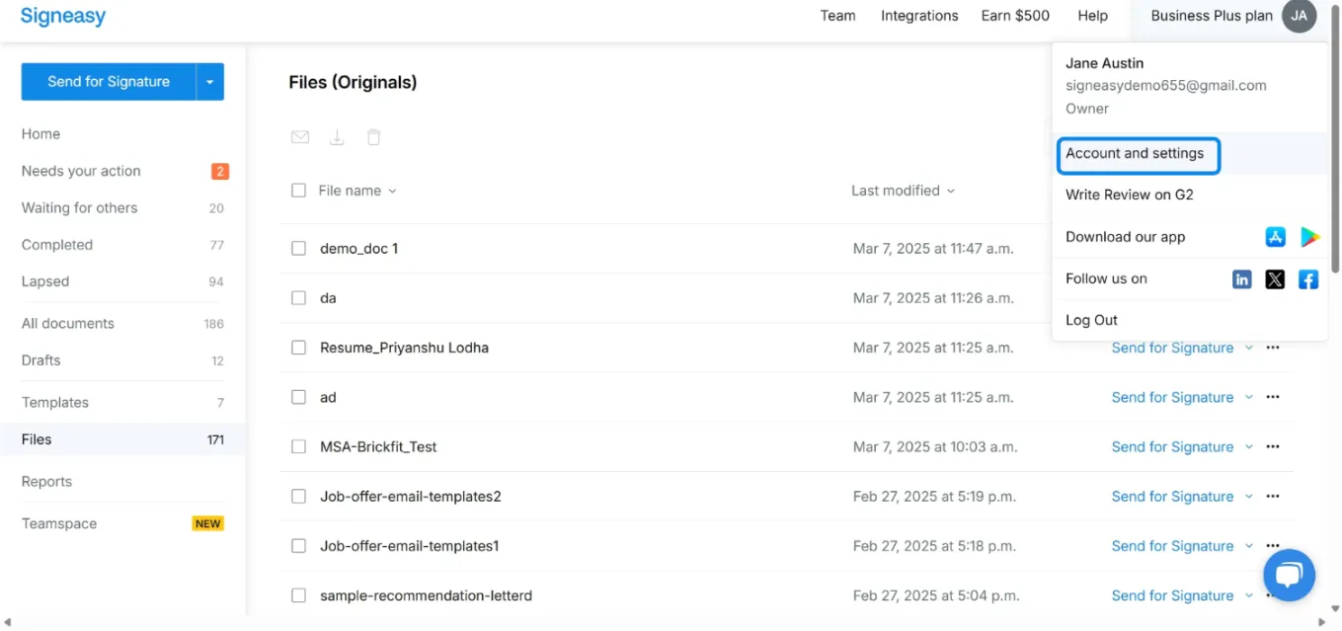
Task: Select all files with header checkbox
Action: pyautogui.click(x=298, y=191)
